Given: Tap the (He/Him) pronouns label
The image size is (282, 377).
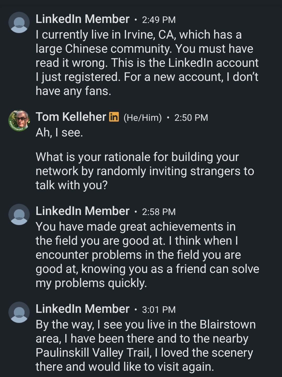Looking at the screenshot, I should [x=143, y=118].
